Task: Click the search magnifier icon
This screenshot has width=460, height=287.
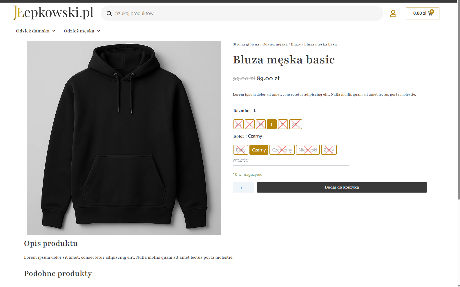Action: coord(109,14)
